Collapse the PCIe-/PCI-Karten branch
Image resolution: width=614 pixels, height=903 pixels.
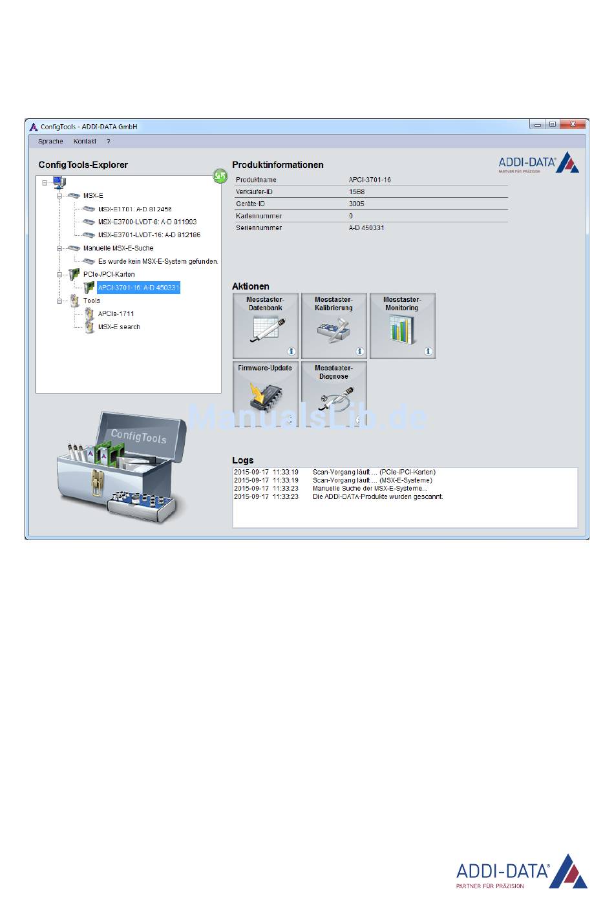(59, 274)
